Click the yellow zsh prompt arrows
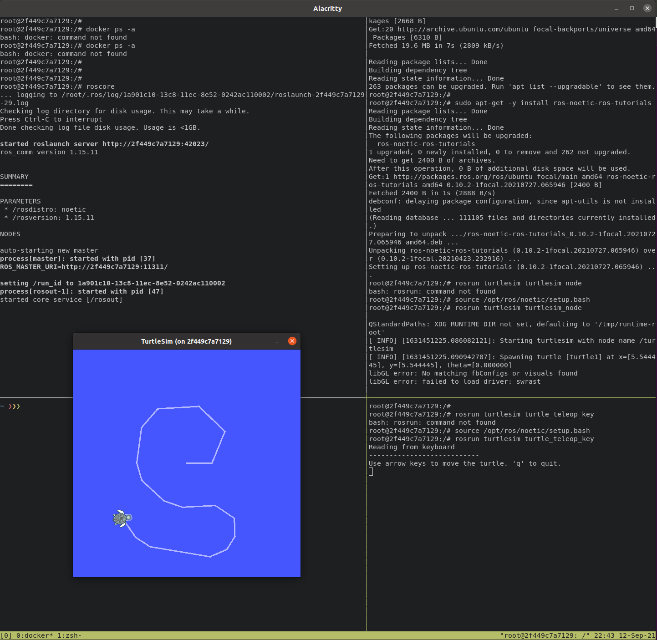657x640 pixels. coord(15,406)
